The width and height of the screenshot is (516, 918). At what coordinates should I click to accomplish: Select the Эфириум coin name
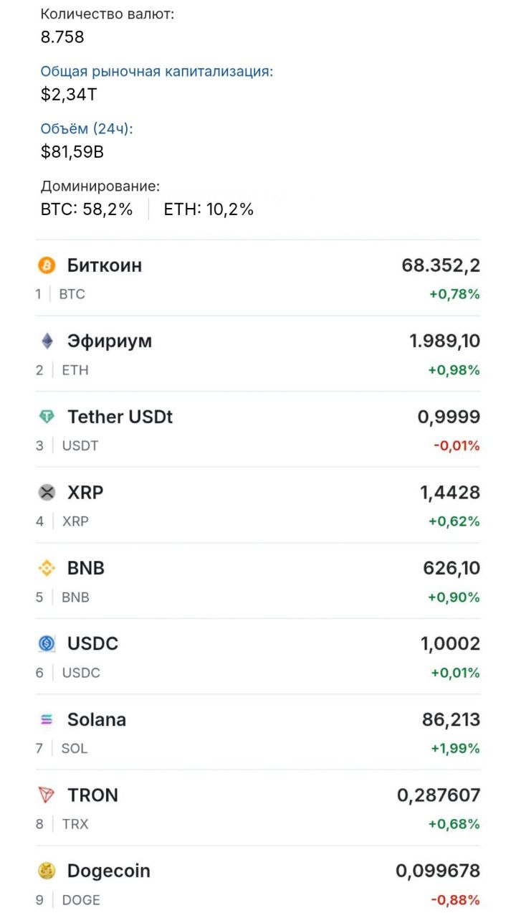[110, 341]
